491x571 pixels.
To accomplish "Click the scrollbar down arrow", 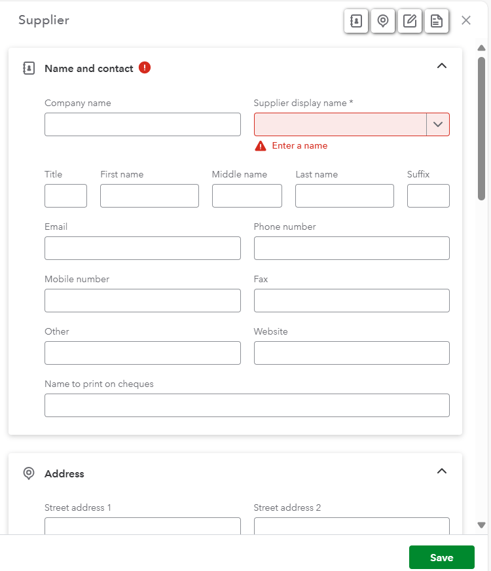I will pyautogui.click(x=482, y=525).
